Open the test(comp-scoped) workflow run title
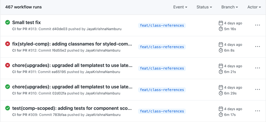Viewport: 266px width, 122px height. pos(72,108)
